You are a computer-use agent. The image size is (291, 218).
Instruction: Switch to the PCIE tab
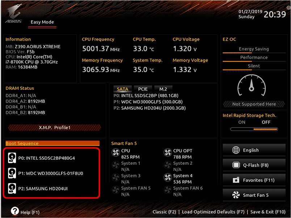pyautogui.click(x=143, y=89)
